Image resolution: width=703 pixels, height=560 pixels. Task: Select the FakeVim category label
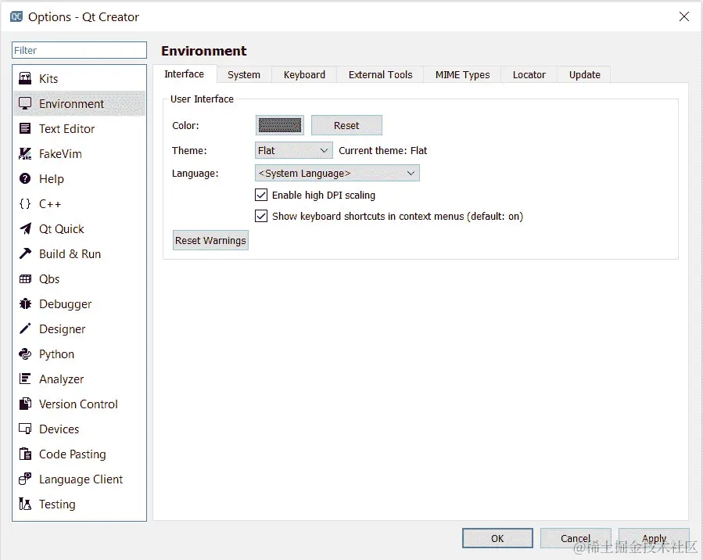[x=60, y=154]
